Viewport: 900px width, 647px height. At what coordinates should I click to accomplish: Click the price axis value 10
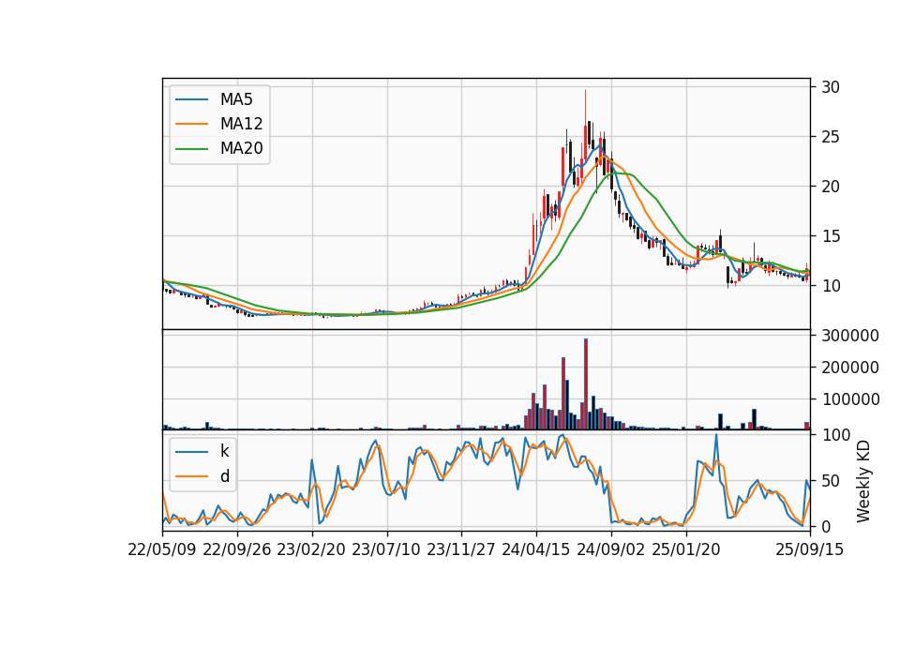(x=831, y=286)
